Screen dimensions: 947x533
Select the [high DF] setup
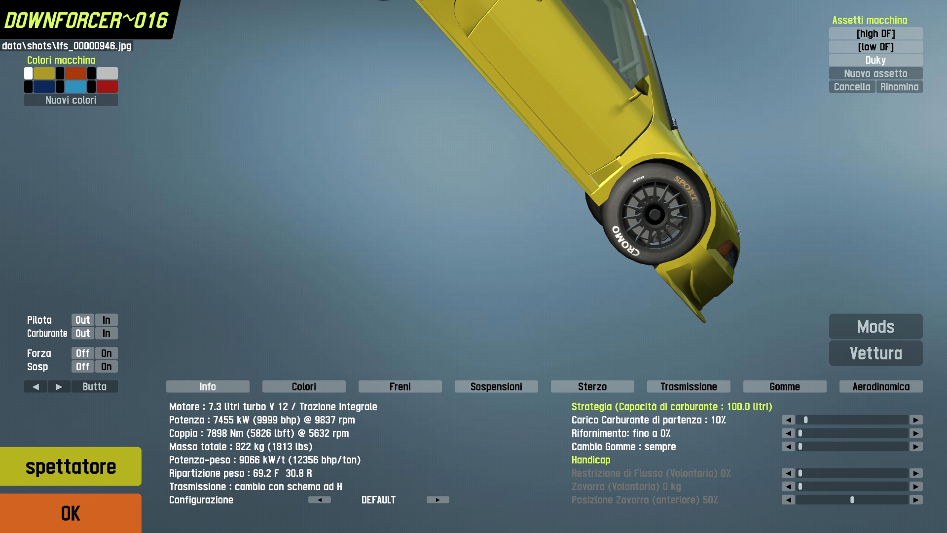(x=875, y=34)
